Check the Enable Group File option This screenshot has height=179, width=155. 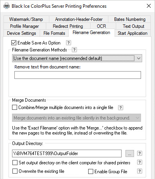[91, 172]
